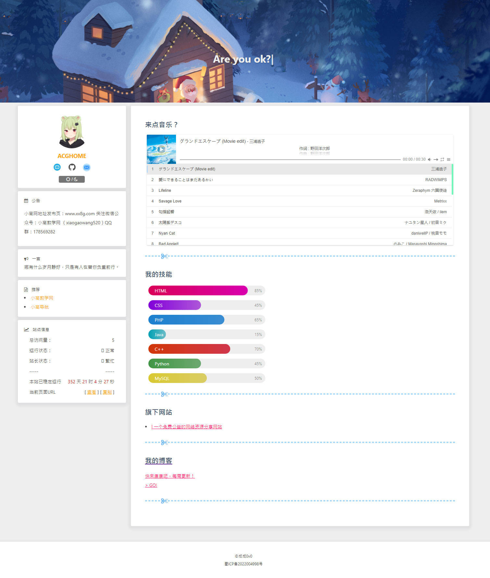The image size is (490, 578).
Task: Click the 快来康康吧，每周更新！ blog link
Action: click(x=170, y=476)
